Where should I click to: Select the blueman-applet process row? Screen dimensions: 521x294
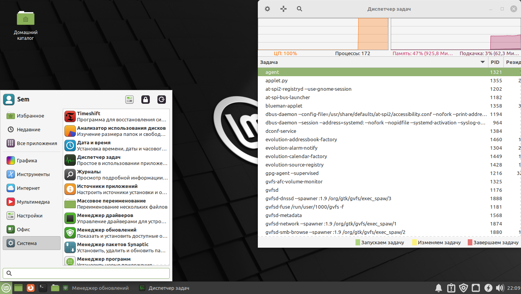(284, 106)
